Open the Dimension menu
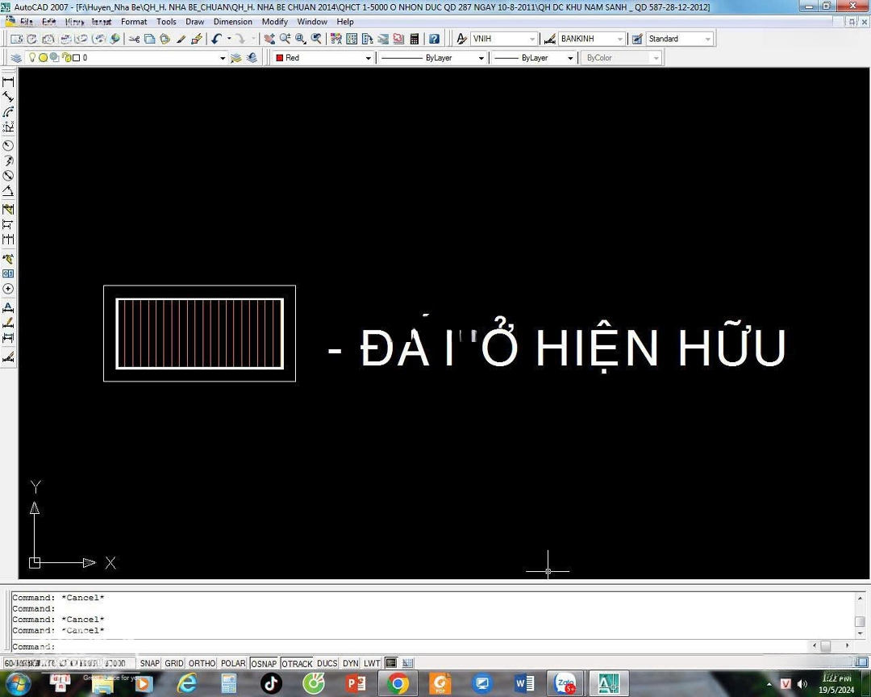This screenshot has height=697, width=871. coord(233,22)
